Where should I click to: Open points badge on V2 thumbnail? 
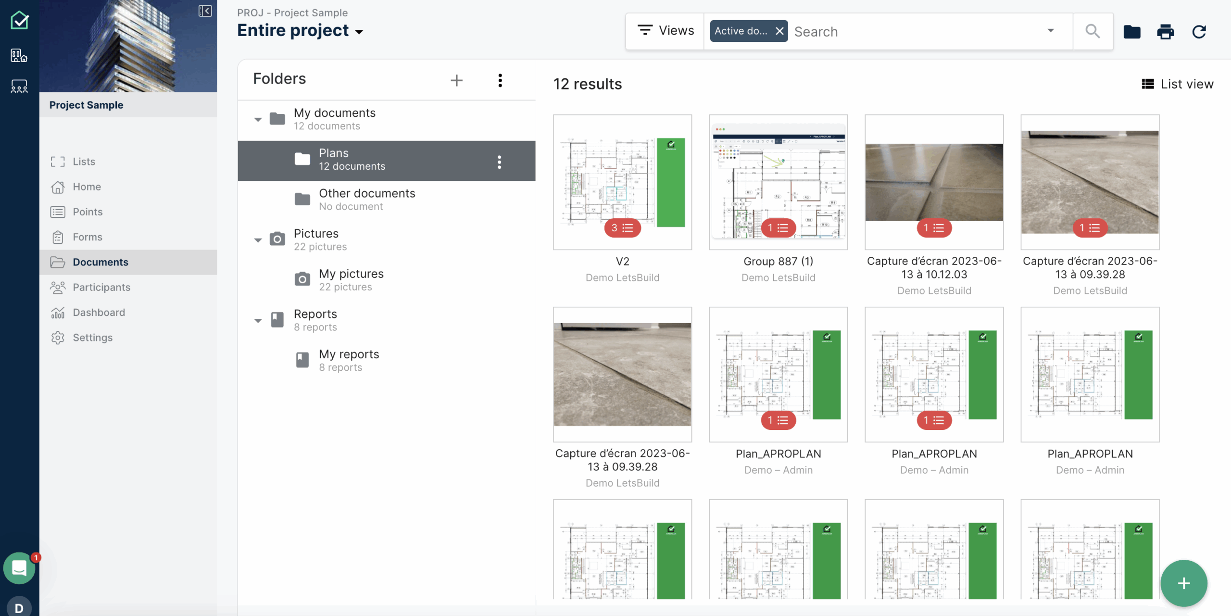tap(622, 228)
